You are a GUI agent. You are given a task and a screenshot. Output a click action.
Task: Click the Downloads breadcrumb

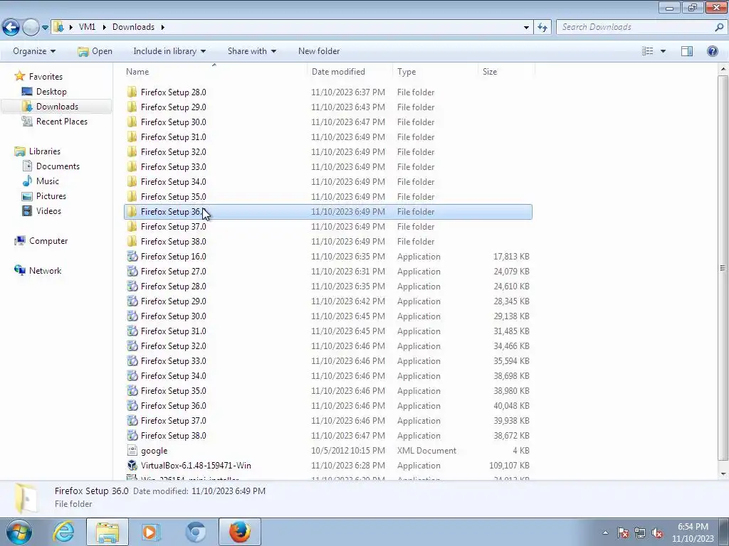tap(133, 27)
